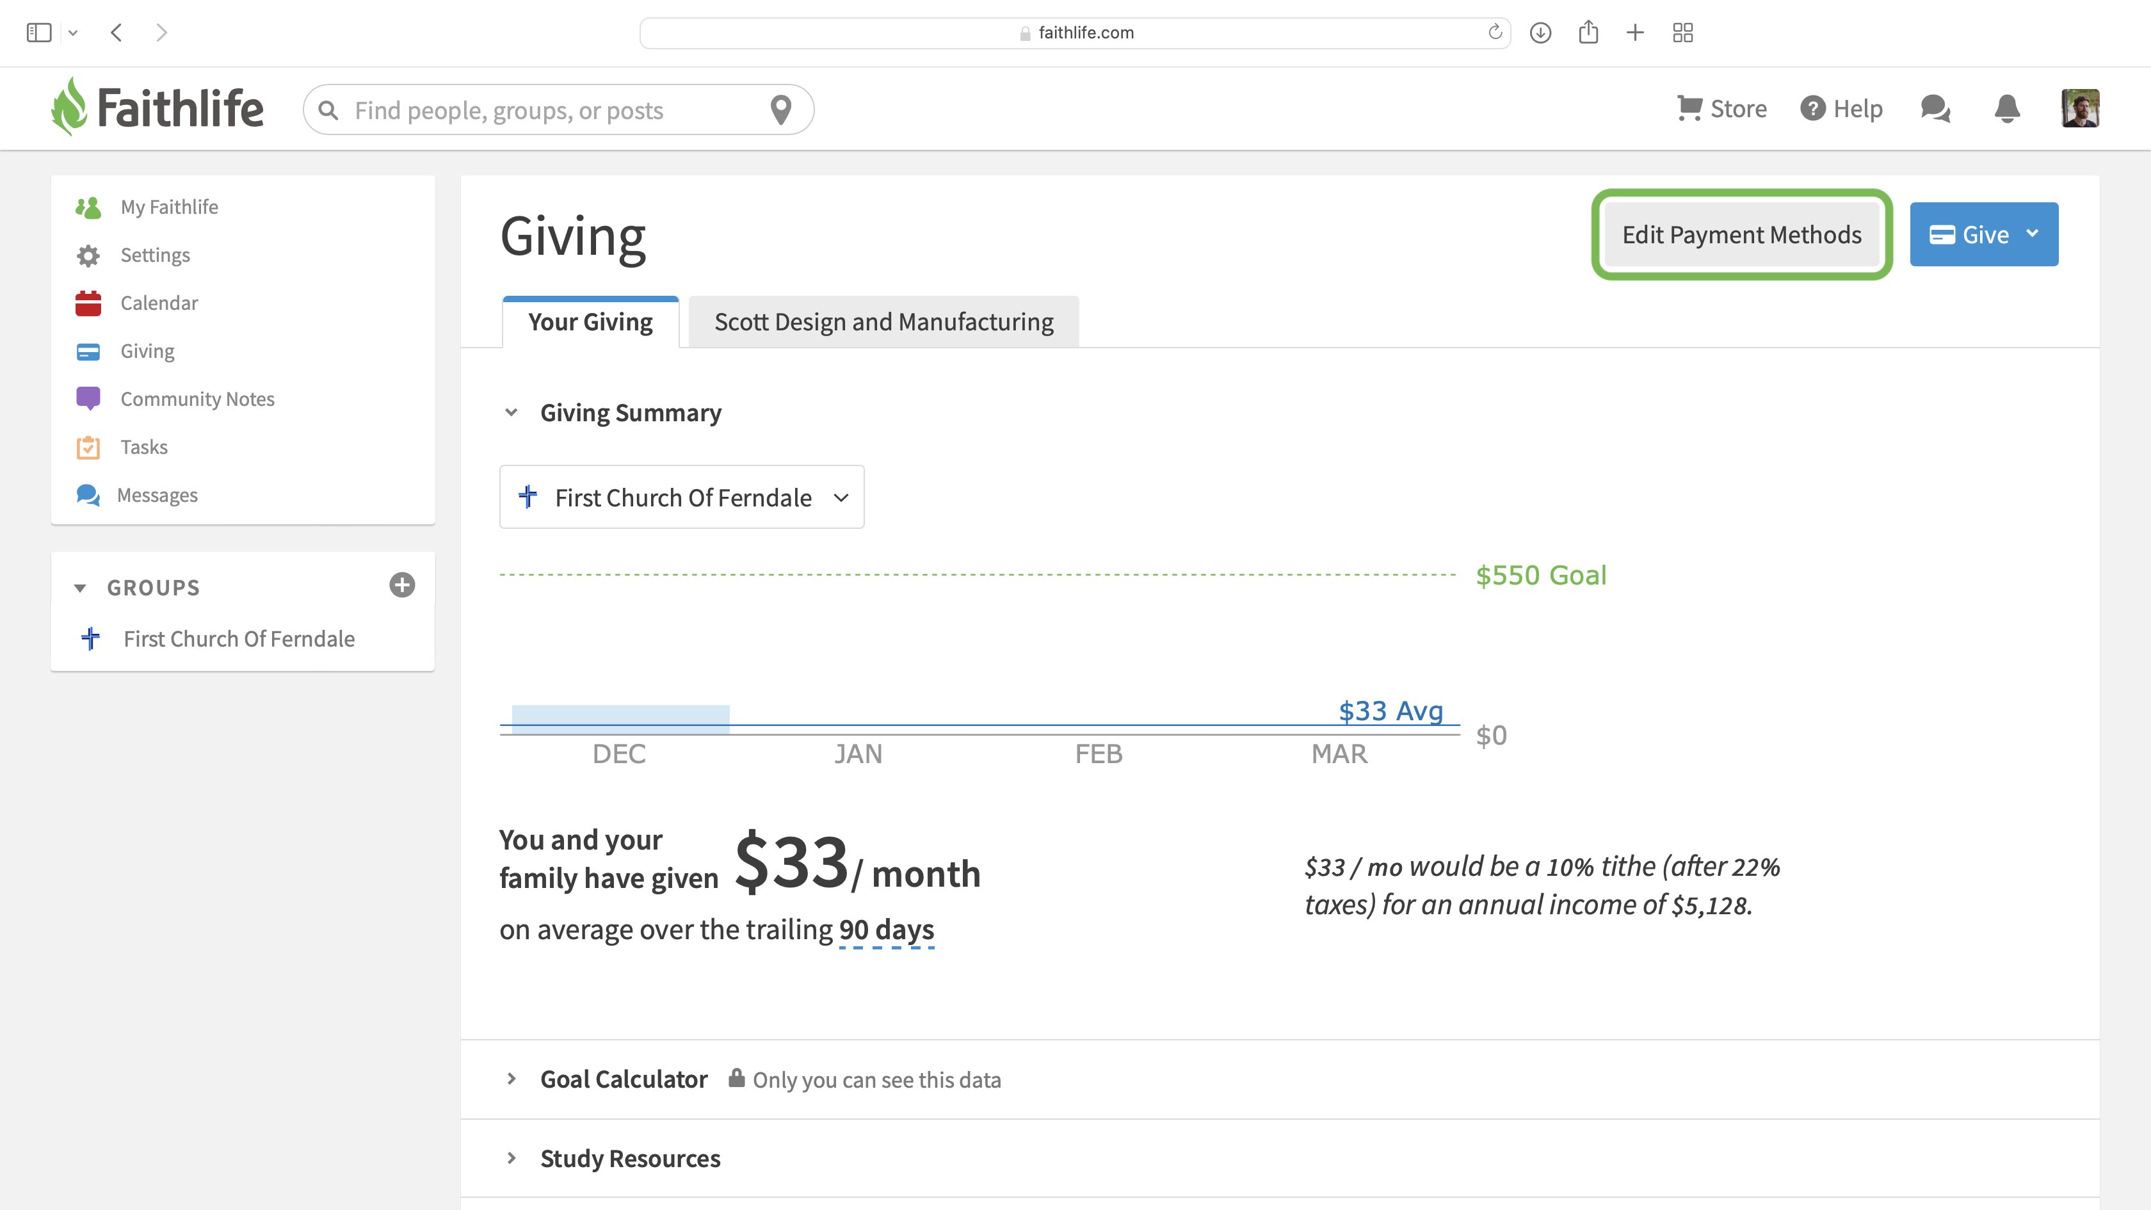Open Messages from sidebar menu

[x=158, y=495]
